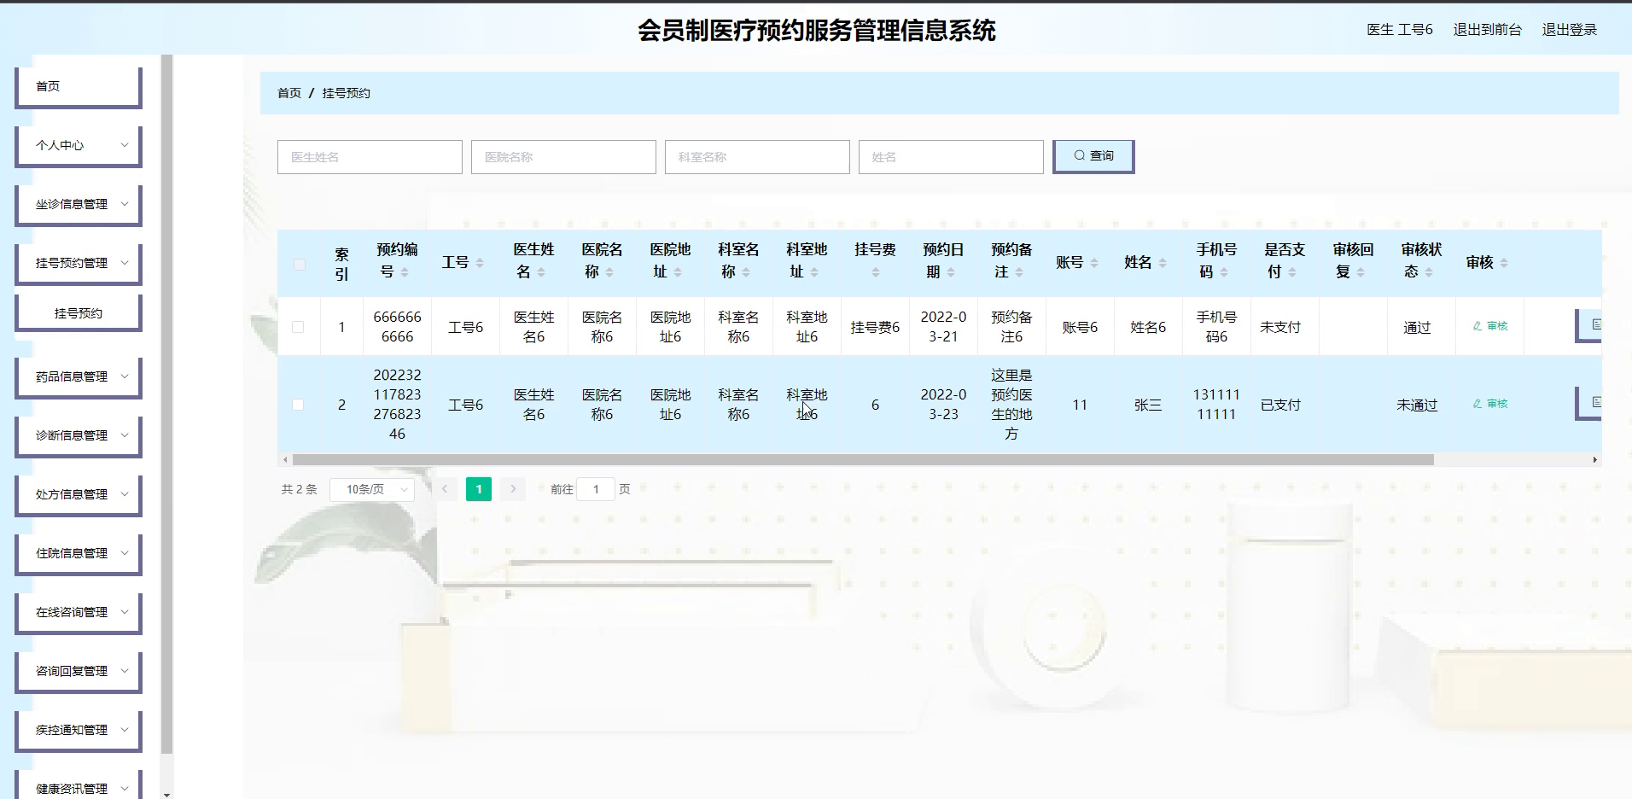This screenshot has height=799, width=1632.
Task: Sort by 预约编号 column arrows
Action: pos(405,272)
